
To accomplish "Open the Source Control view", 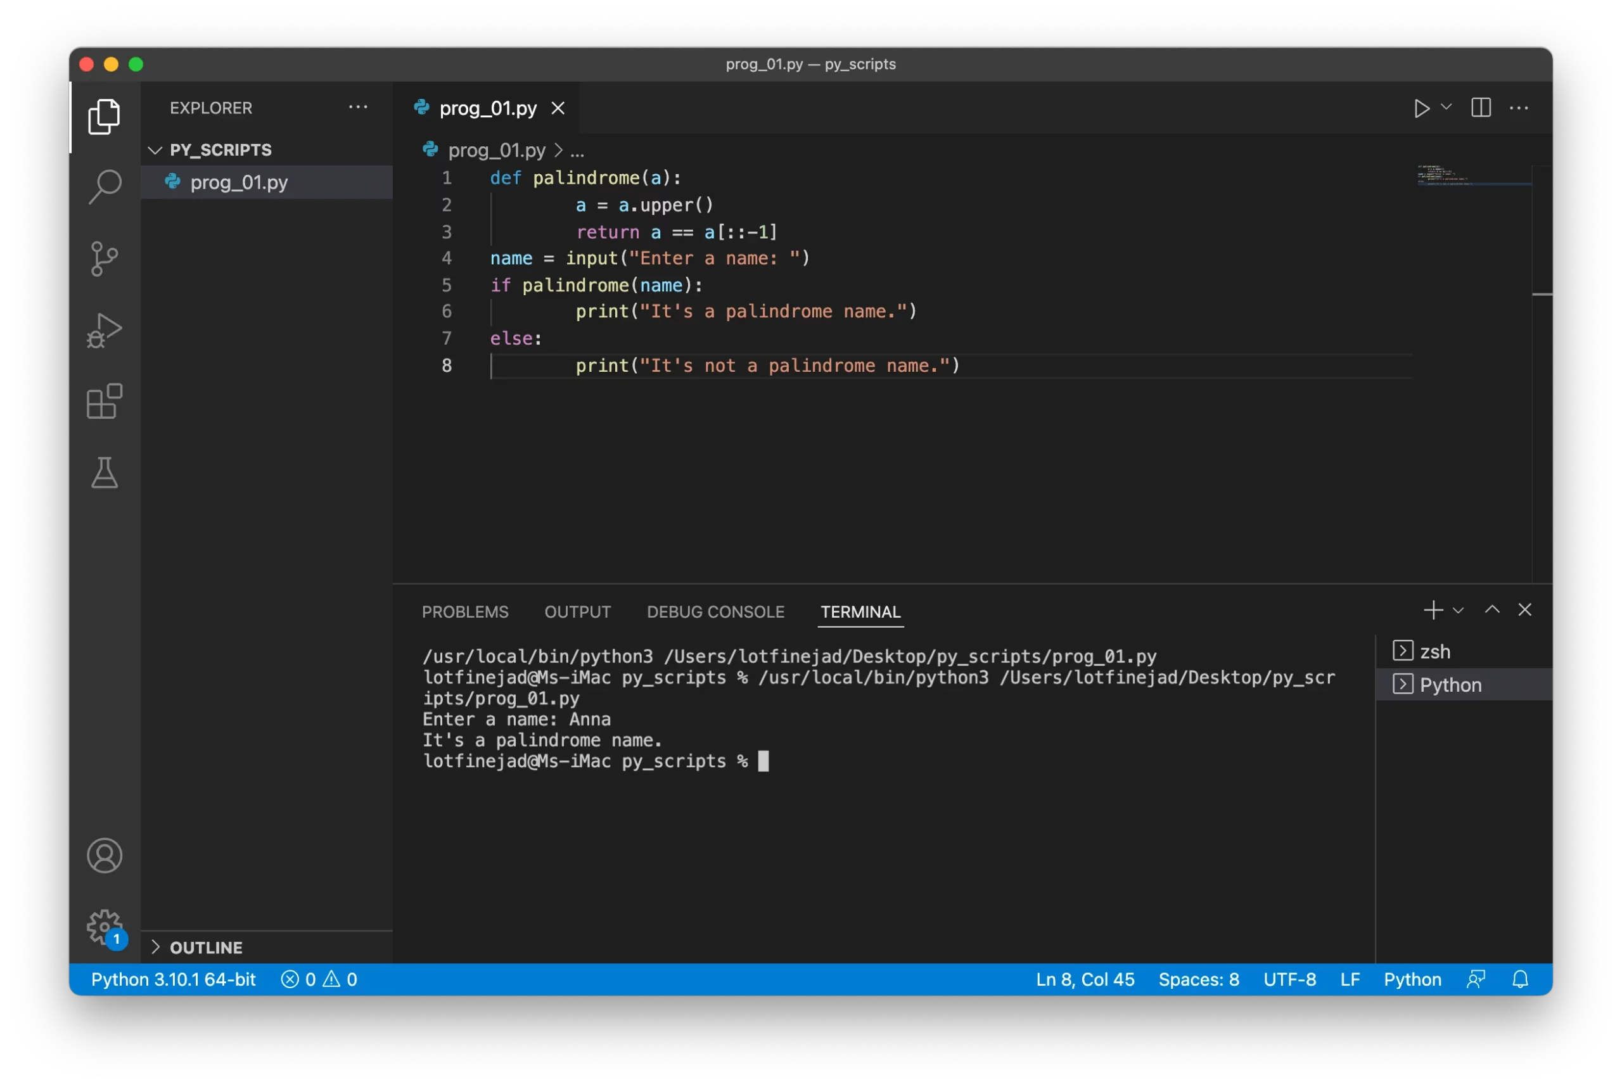I will coord(105,258).
